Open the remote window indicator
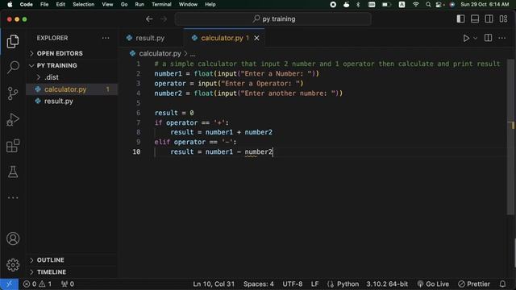The height and width of the screenshot is (290, 516). tap(9, 284)
